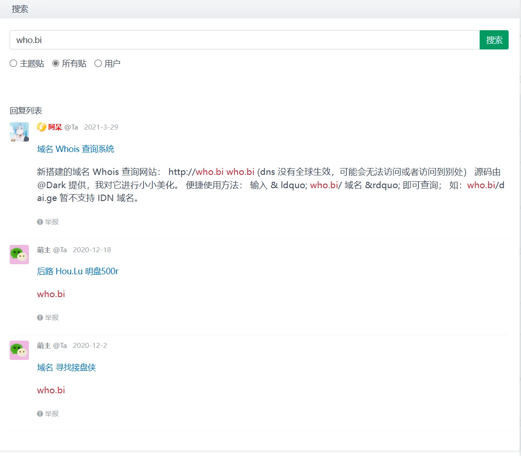Open the 域名 Whois 查询系统 thread link
The image size is (521, 456).
click(x=76, y=149)
